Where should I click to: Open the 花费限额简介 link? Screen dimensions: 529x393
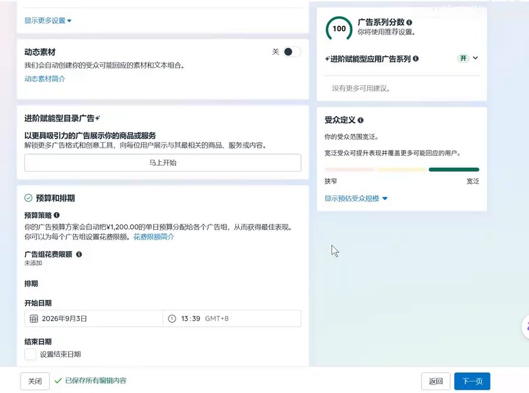(154, 237)
